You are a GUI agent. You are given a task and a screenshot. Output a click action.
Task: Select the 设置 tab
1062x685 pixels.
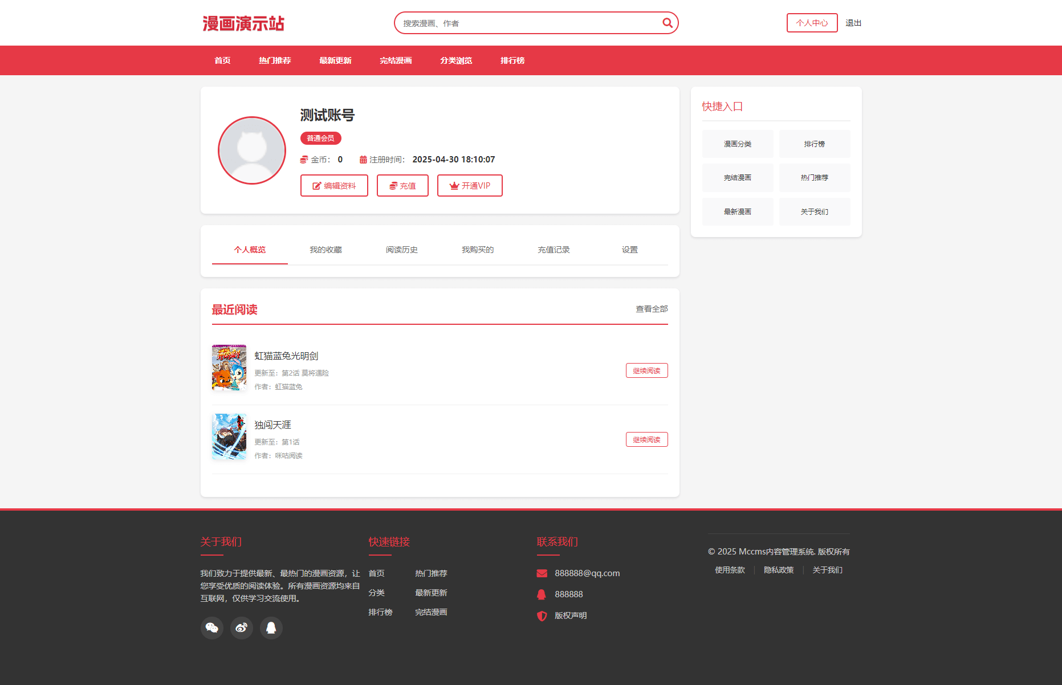coord(629,250)
